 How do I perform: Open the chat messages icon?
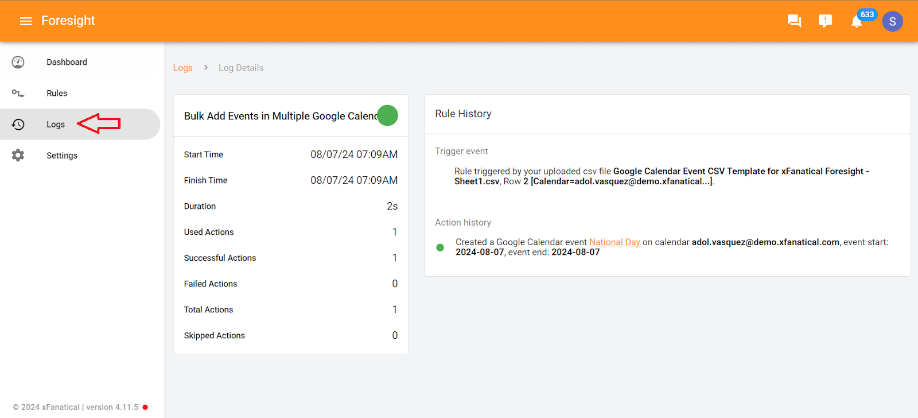point(794,21)
